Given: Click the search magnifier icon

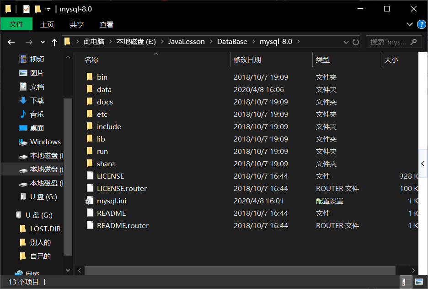Looking at the screenshot, I should click(x=413, y=42).
